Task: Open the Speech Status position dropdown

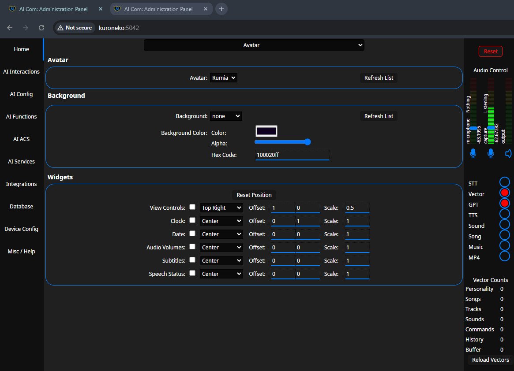Action: tap(221, 274)
